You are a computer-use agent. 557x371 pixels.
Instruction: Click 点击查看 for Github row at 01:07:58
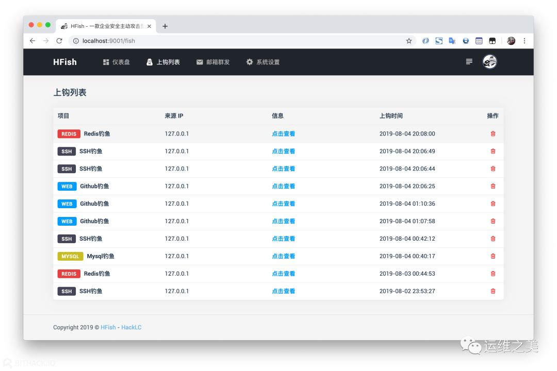tap(284, 221)
